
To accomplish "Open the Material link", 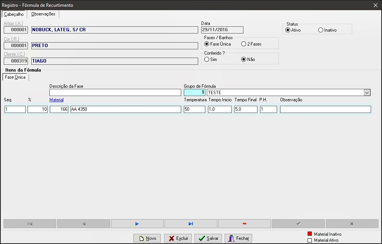I will pyautogui.click(x=57, y=100).
